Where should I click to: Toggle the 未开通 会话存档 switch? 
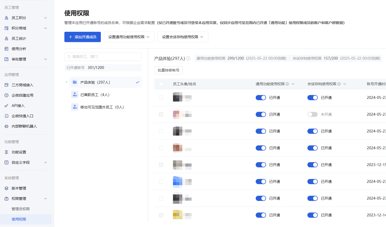[x=313, y=114]
